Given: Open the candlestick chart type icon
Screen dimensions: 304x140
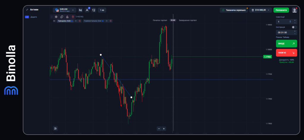Looking at the screenshot, I should 80,10.
